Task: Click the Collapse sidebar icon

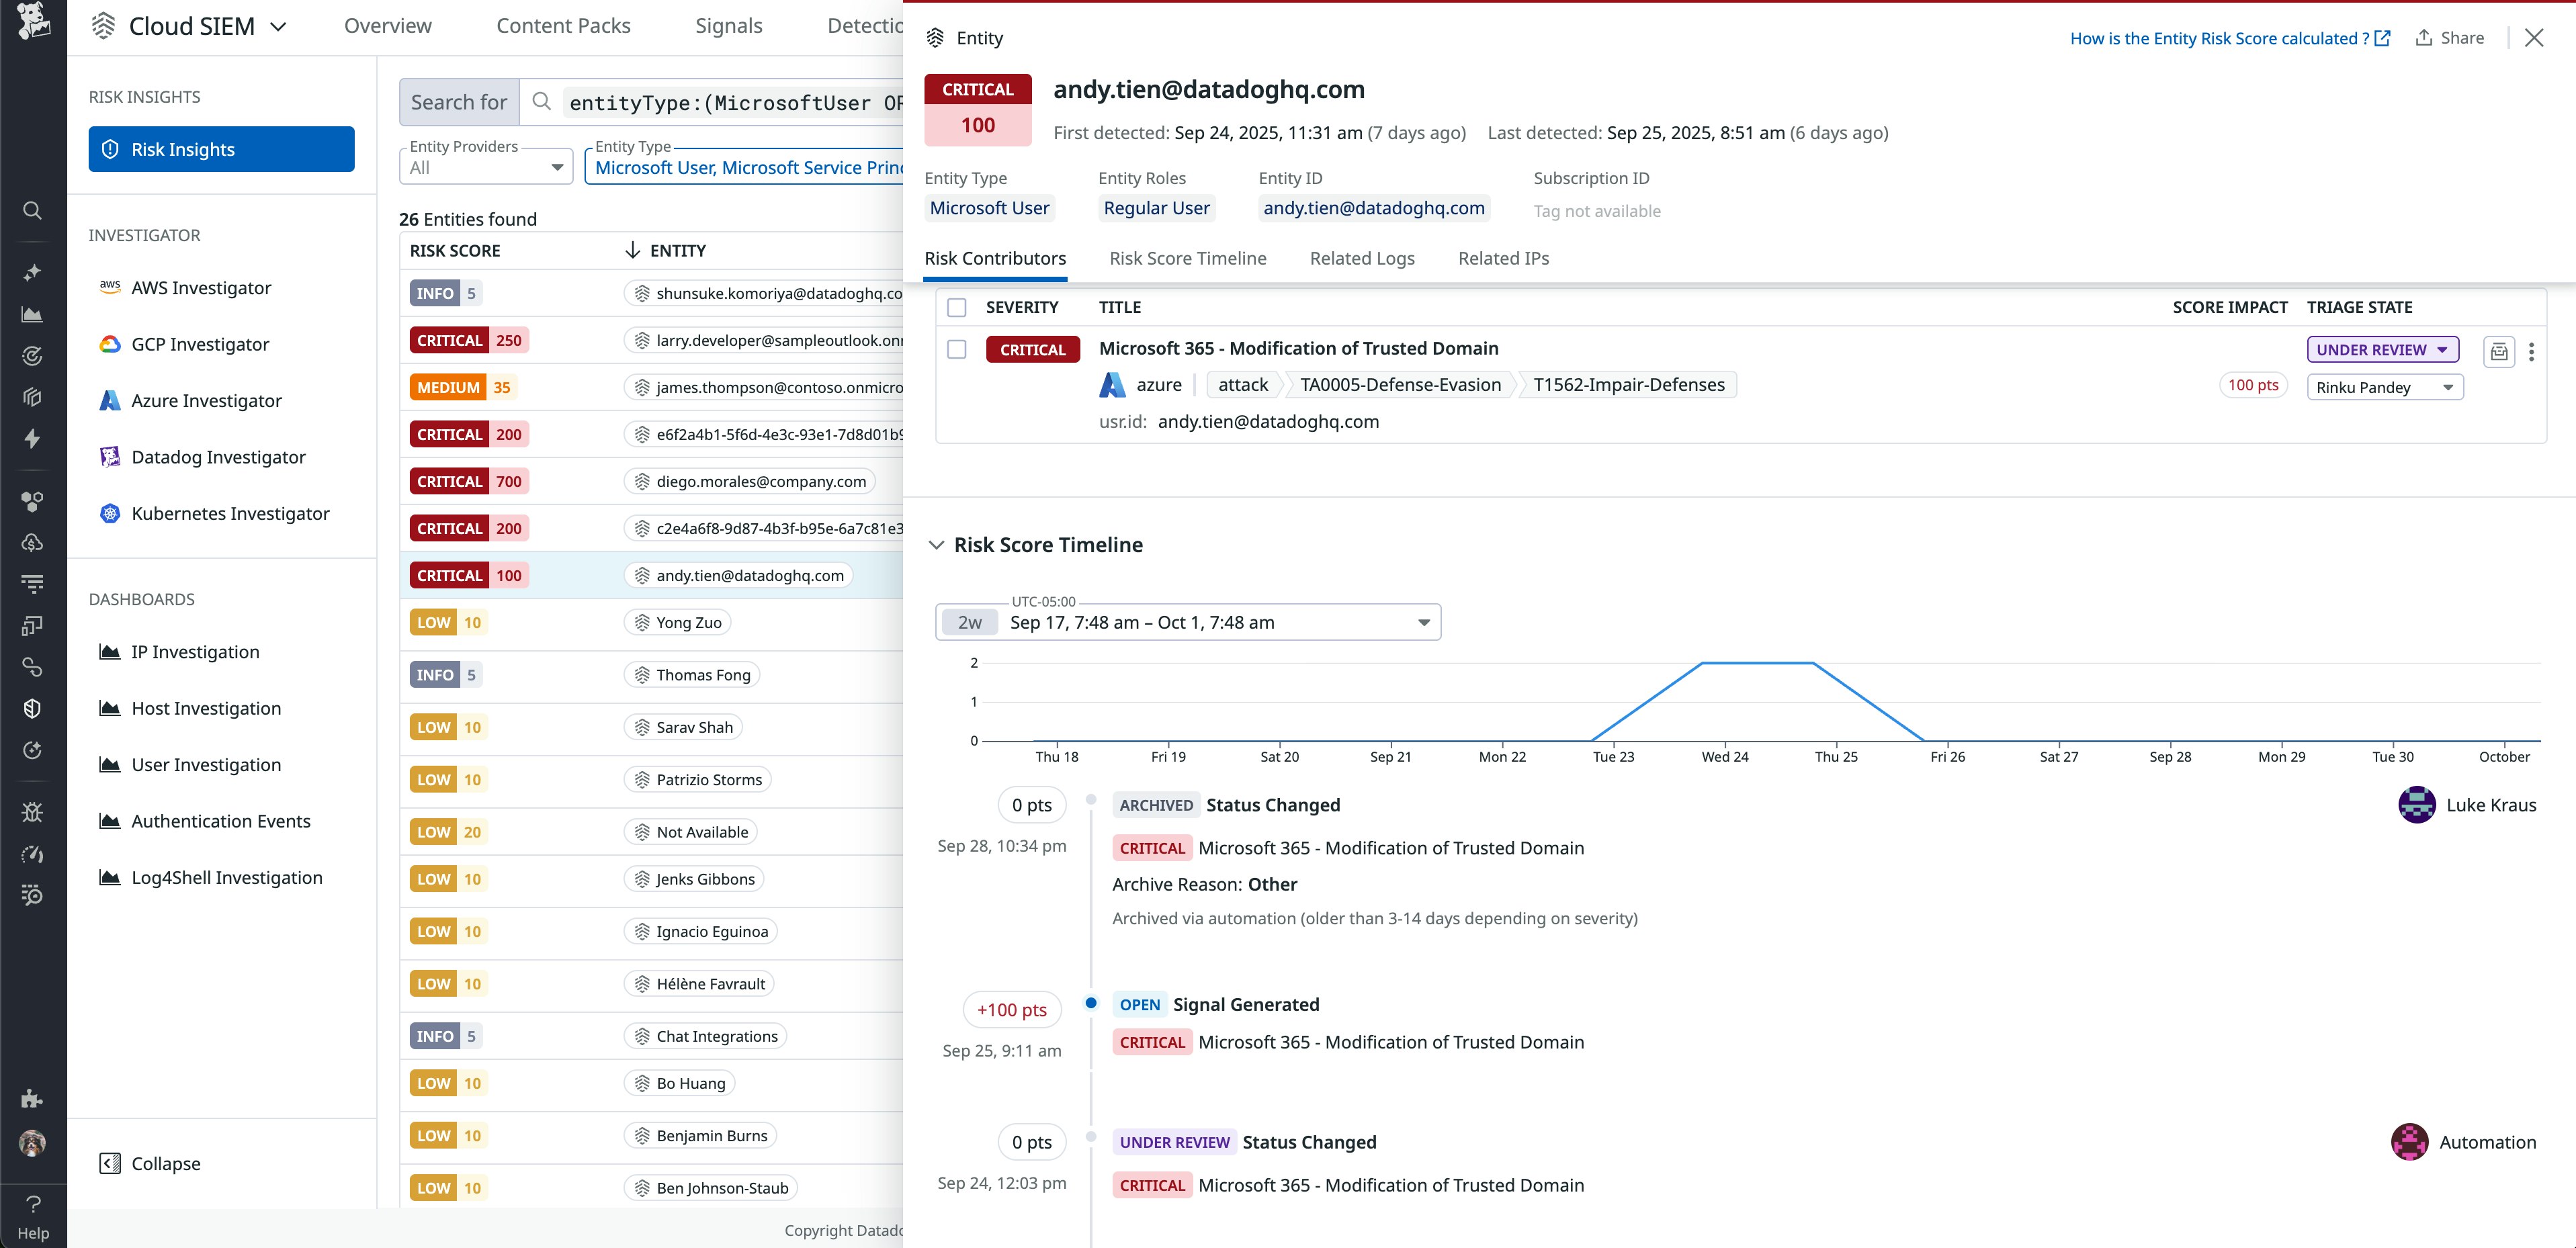Action: pyautogui.click(x=110, y=1164)
